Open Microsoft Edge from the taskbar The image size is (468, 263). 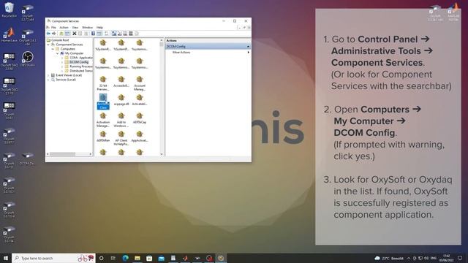point(125,258)
